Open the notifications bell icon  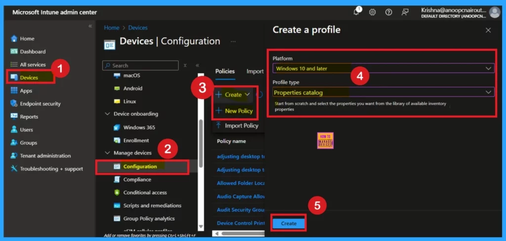[x=356, y=12]
